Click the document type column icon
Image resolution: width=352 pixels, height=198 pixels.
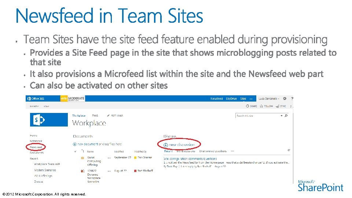pyautogui.click(x=82, y=151)
